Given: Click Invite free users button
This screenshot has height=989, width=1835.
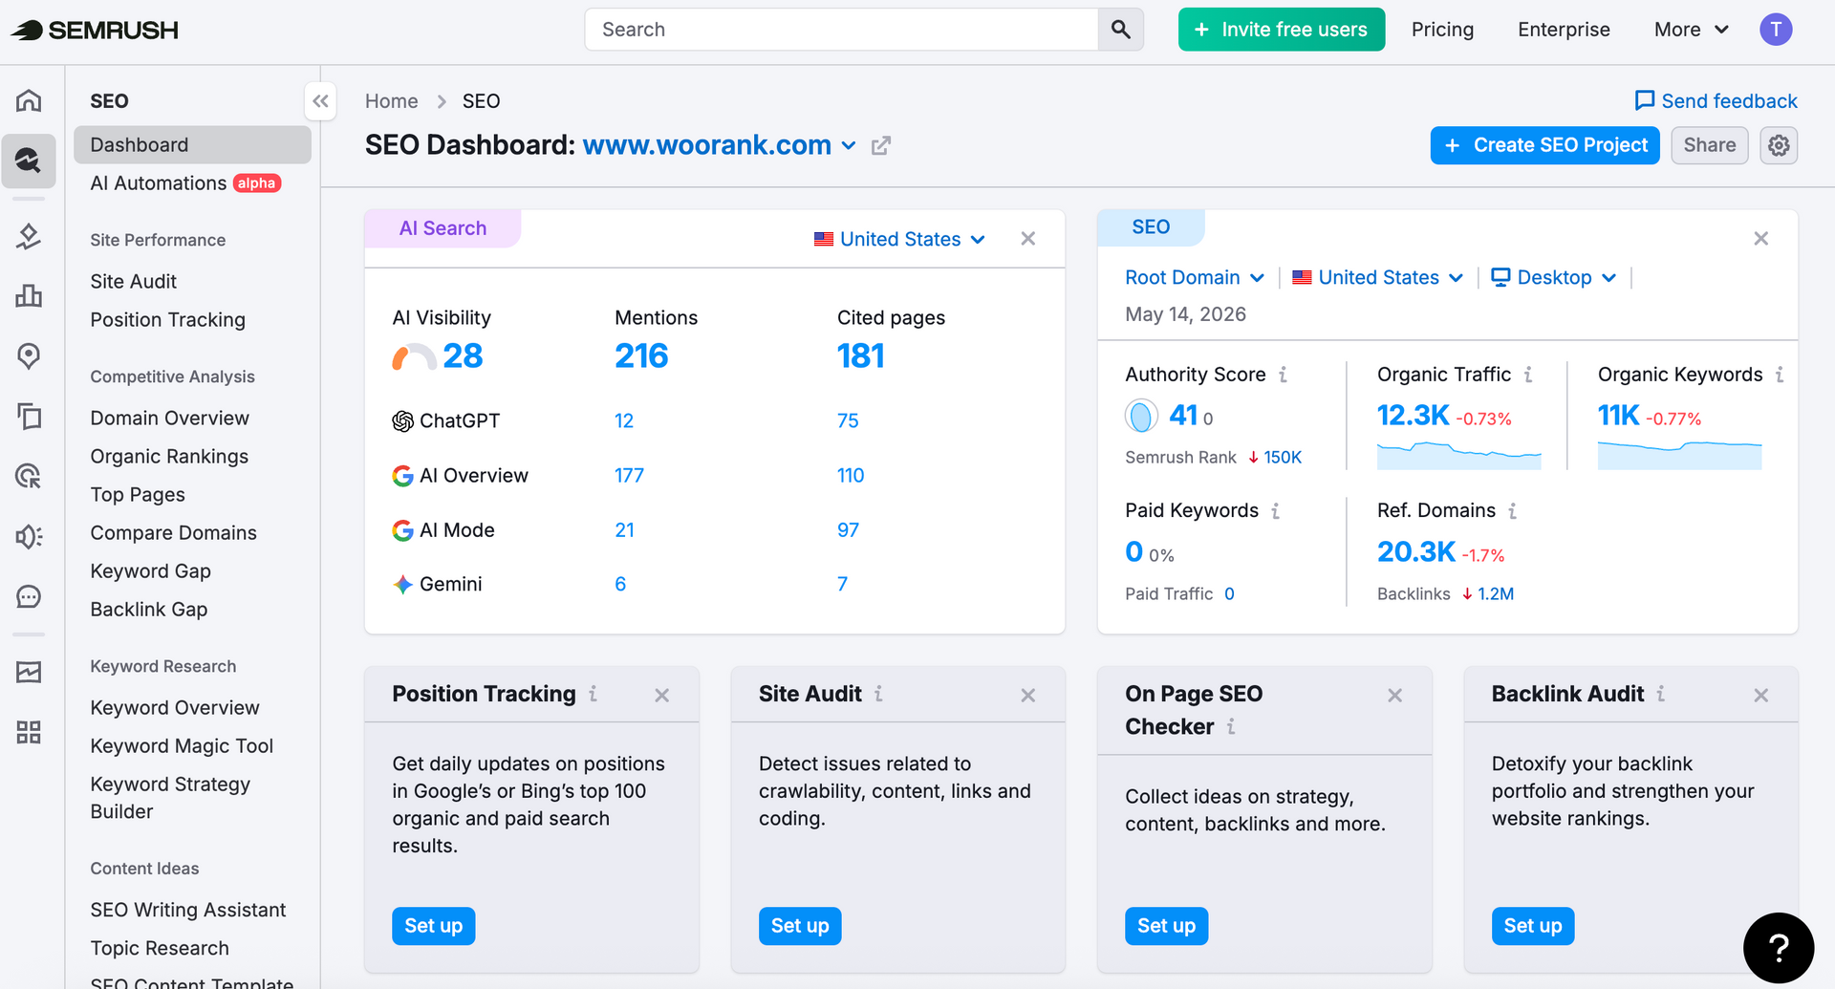Looking at the screenshot, I should coord(1281,30).
